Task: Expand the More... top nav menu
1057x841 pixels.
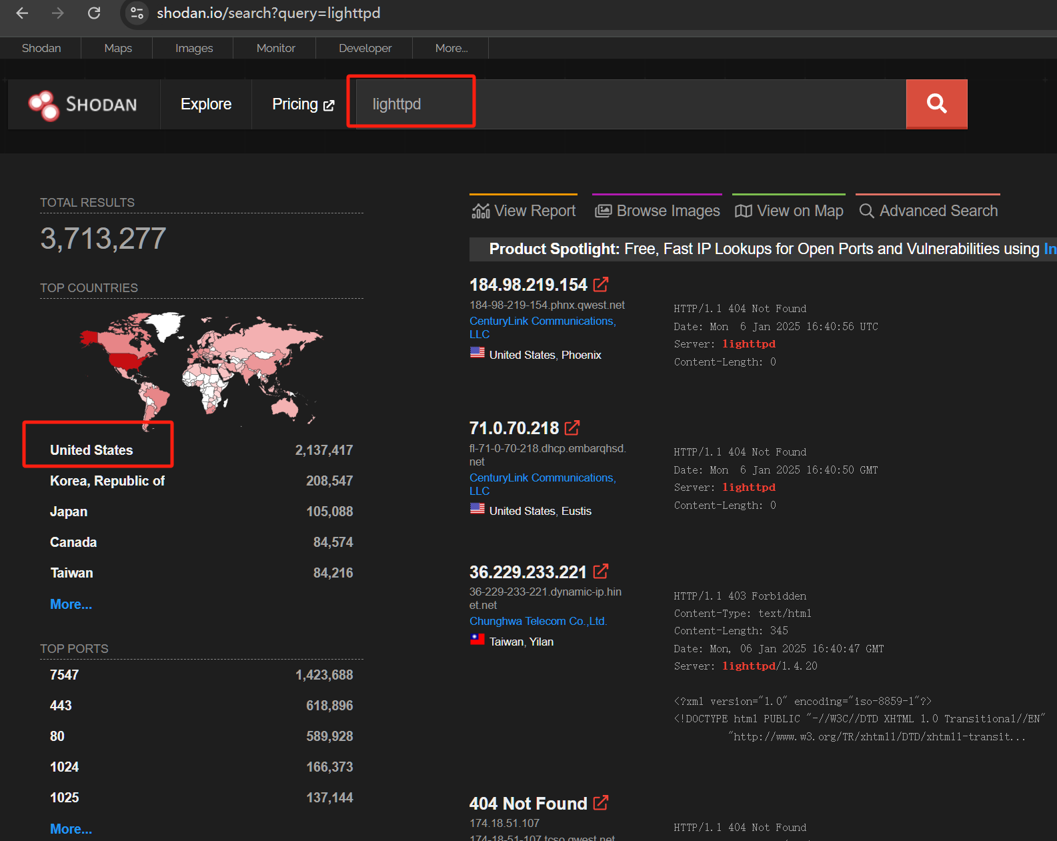Action: point(451,48)
